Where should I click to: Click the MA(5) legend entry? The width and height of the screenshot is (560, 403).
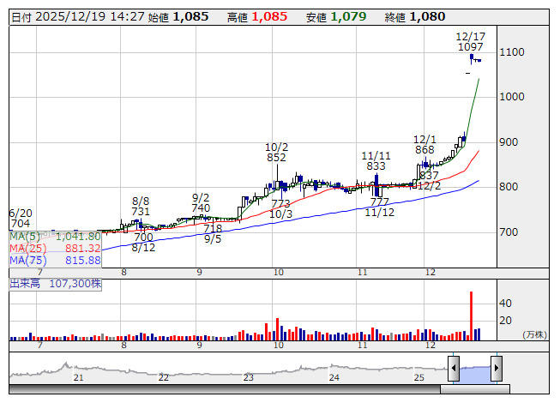[55, 236]
